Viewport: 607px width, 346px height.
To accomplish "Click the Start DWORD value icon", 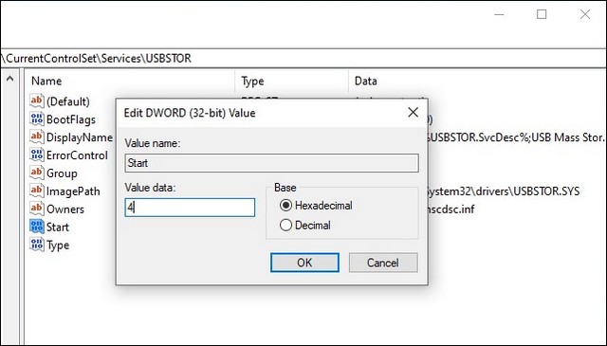I will click(37, 227).
